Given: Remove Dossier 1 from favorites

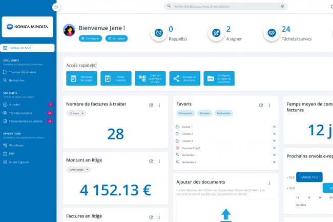Looking at the screenshot, I should 274,127.
